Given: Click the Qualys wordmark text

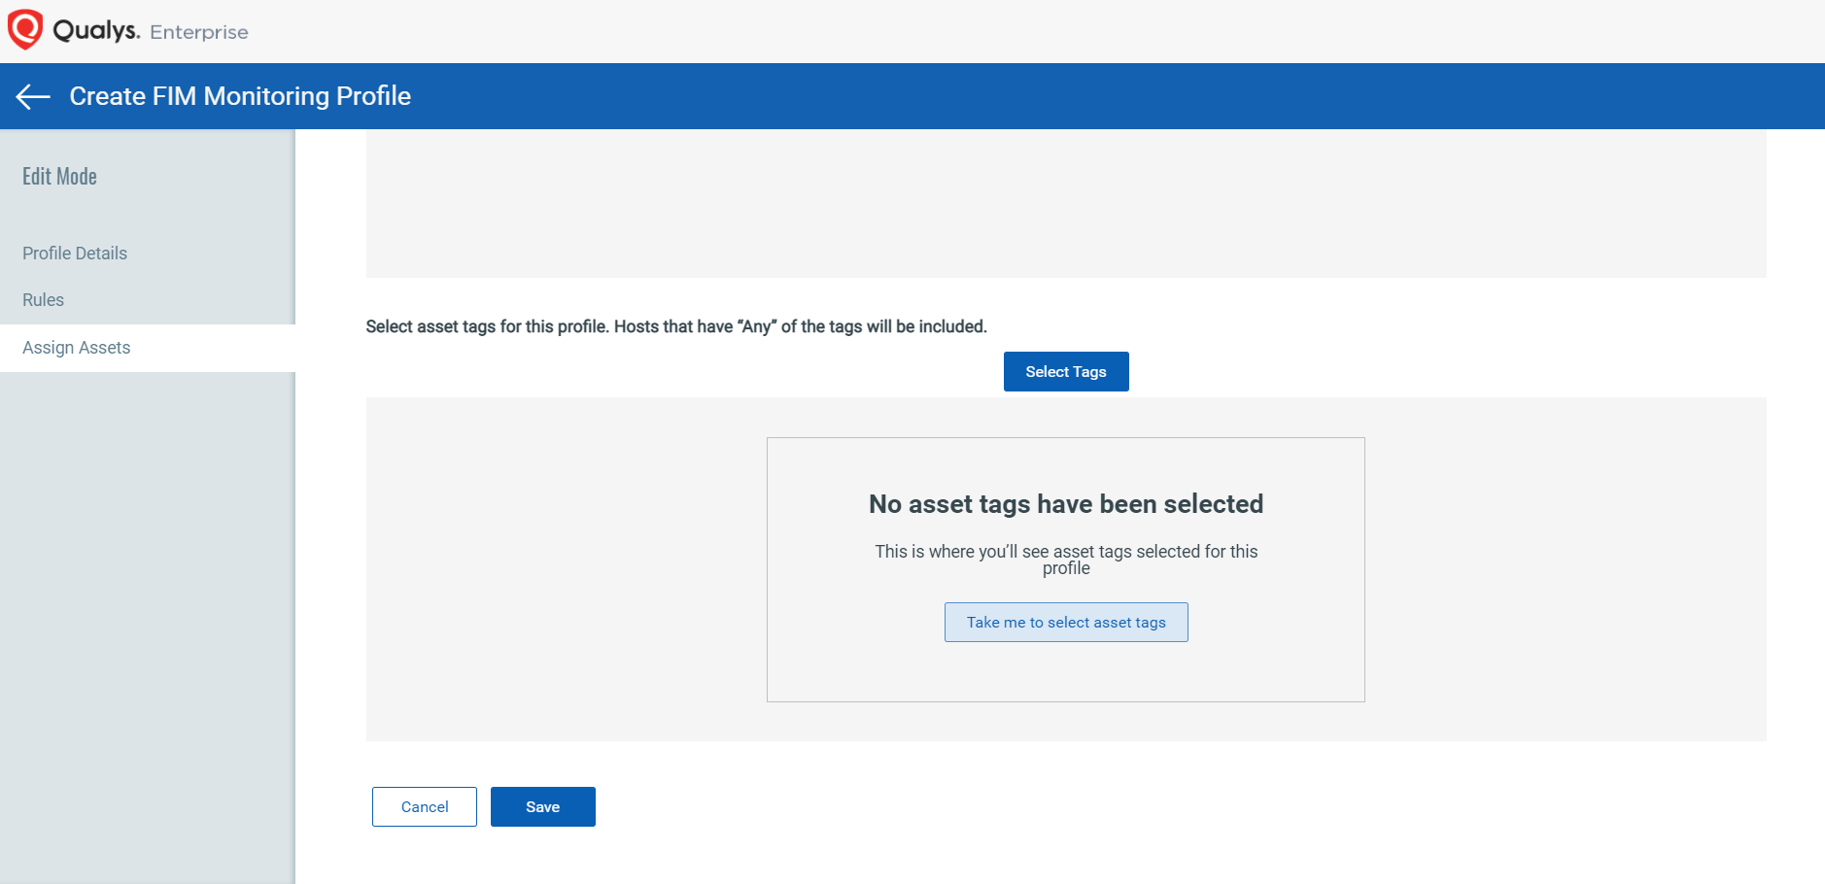Looking at the screenshot, I should pos(96,30).
